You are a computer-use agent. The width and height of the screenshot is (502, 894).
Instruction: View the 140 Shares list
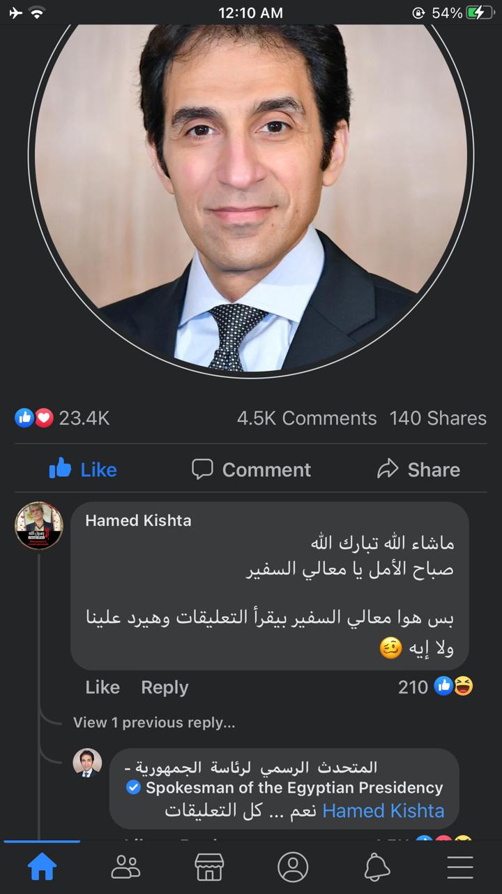(438, 418)
